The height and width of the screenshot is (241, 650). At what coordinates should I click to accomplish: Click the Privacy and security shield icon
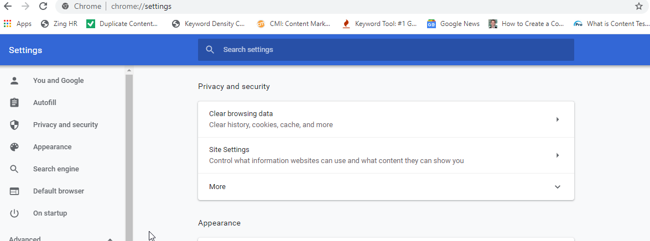[14, 125]
